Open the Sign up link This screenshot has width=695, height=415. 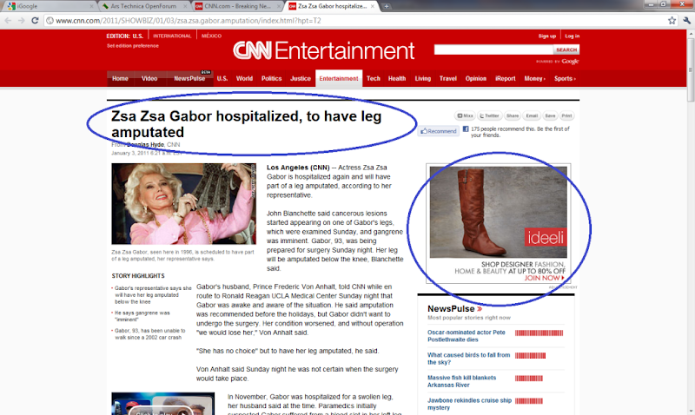[546, 36]
